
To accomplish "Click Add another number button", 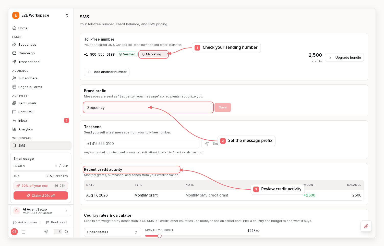I will click(107, 72).
